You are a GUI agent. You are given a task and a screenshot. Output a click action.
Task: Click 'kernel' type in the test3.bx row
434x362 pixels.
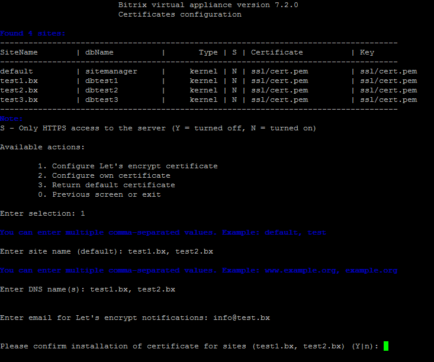(204, 100)
